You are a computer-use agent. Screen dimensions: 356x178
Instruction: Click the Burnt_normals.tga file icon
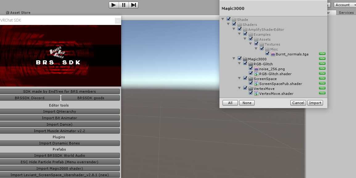(x=273, y=54)
